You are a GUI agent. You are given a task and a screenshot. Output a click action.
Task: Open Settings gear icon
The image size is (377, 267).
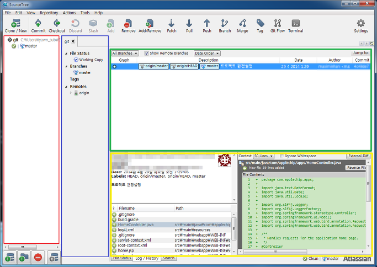(x=360, y=26)
